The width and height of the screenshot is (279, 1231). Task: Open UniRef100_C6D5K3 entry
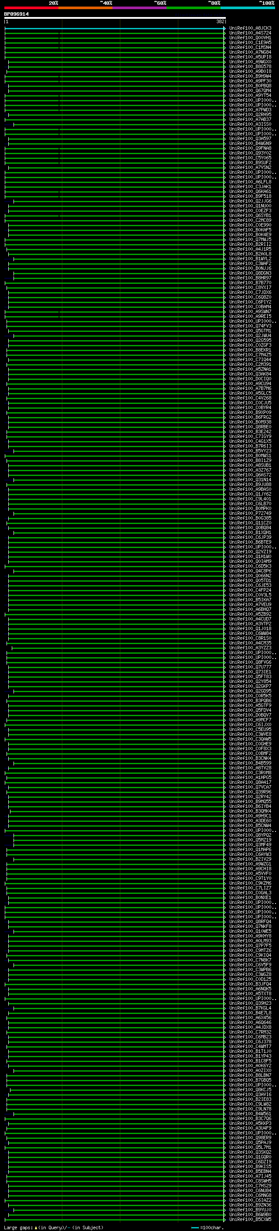[250, 566]
